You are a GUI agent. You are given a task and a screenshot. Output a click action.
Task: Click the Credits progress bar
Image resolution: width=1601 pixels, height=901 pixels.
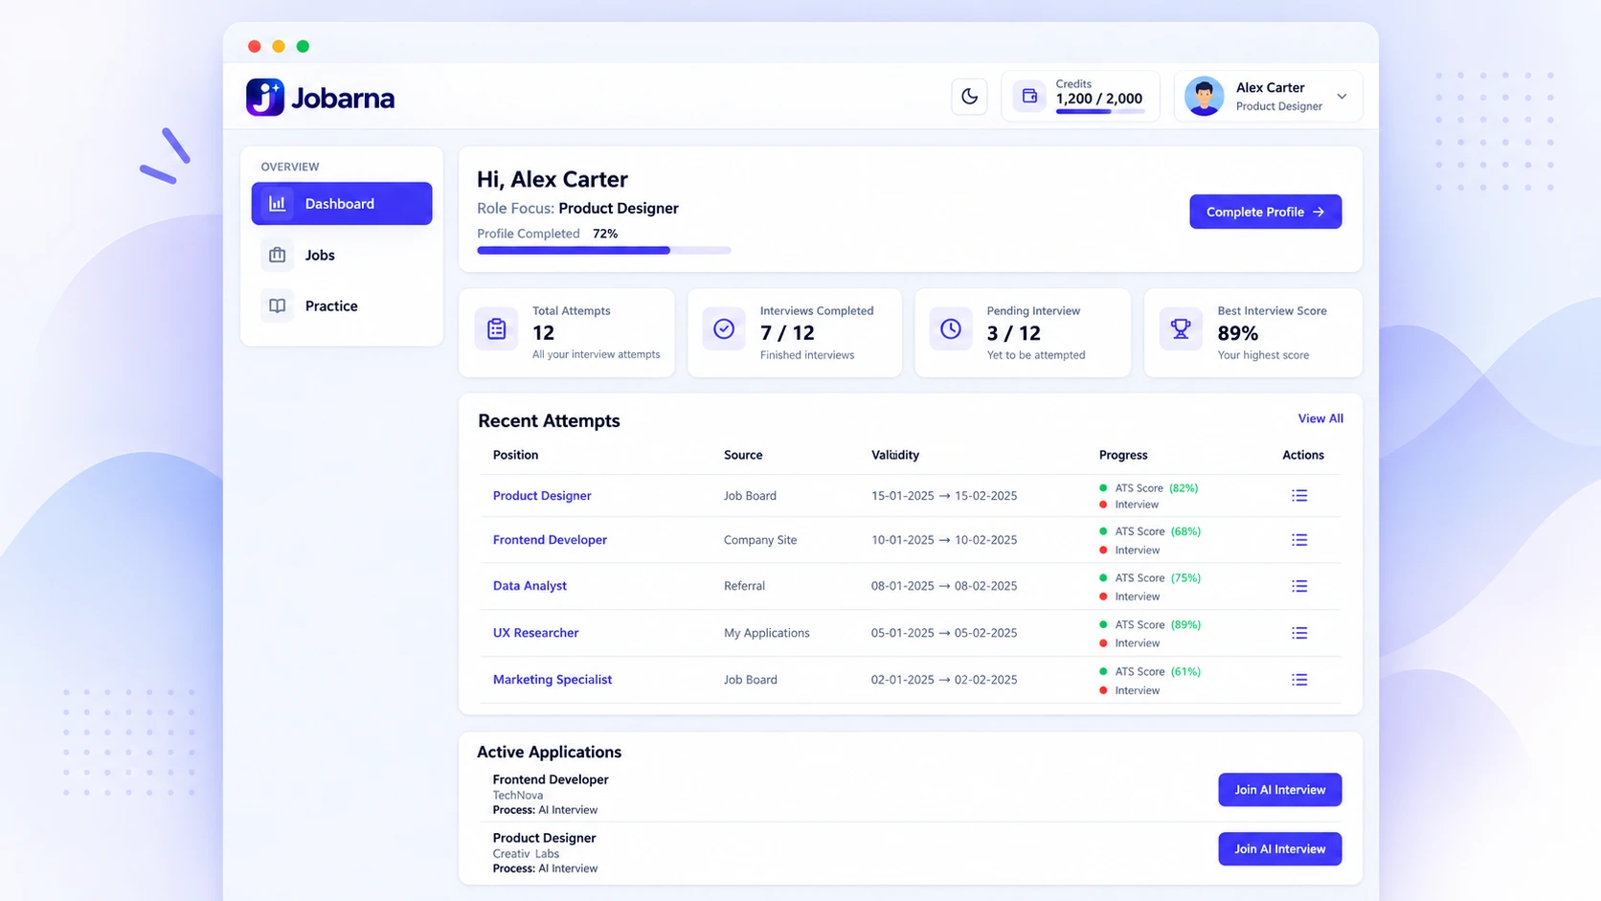pos(1099,112)
